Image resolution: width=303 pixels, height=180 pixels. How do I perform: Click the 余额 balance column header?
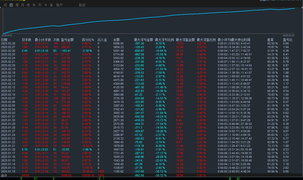point(117,40)
